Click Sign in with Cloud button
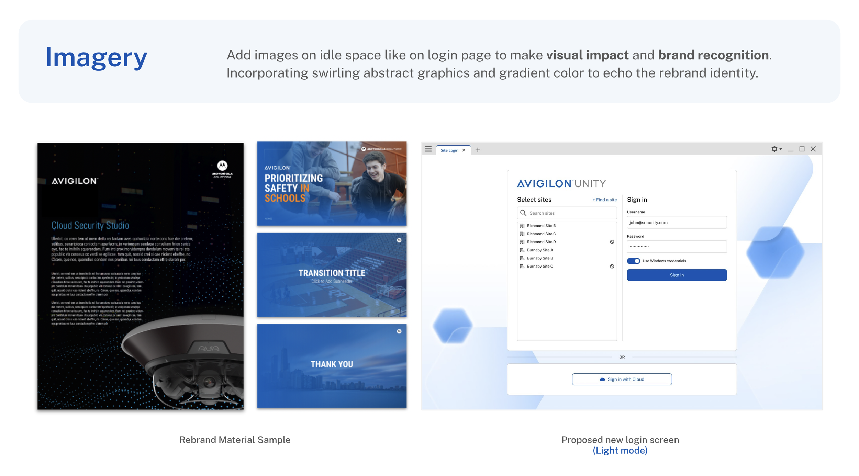 pyautogui.click(x=622, y=379)
